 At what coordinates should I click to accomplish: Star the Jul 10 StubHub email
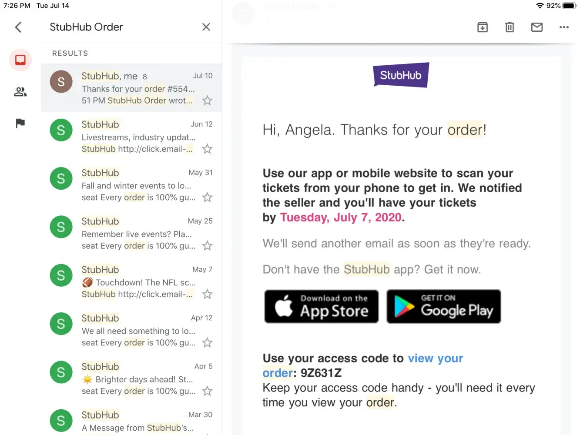coord(208,101)
